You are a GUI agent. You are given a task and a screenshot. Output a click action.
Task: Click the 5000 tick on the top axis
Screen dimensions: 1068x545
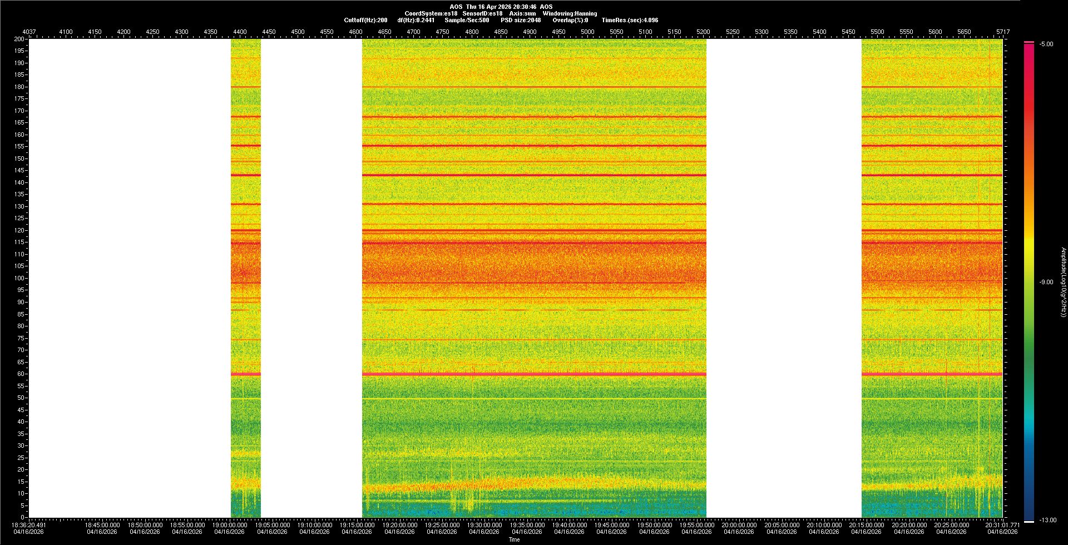(587, 32)
